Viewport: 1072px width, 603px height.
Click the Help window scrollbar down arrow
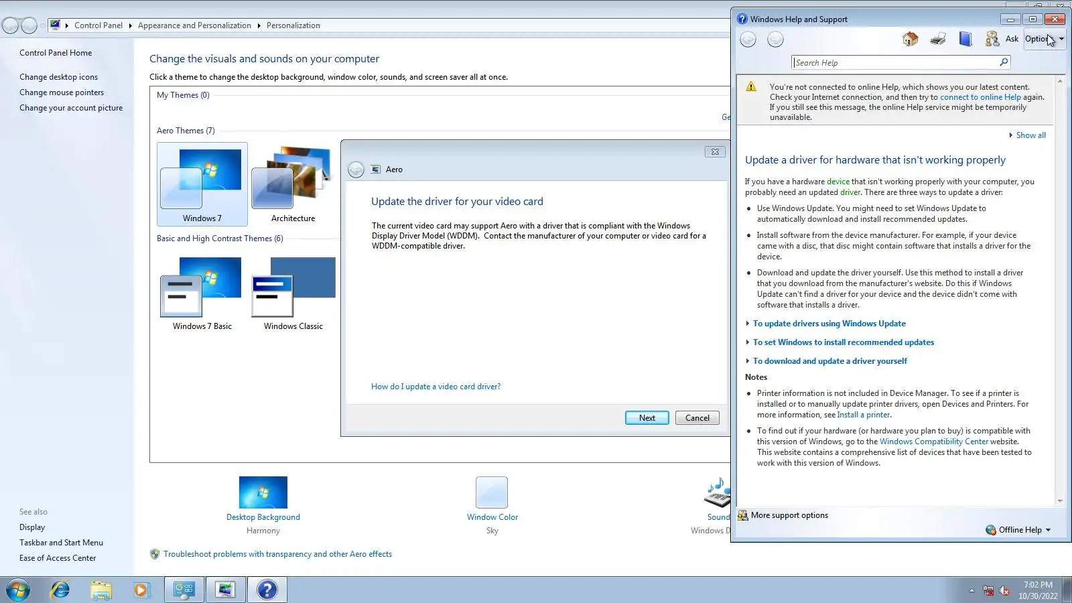(x=1060, y=500)
